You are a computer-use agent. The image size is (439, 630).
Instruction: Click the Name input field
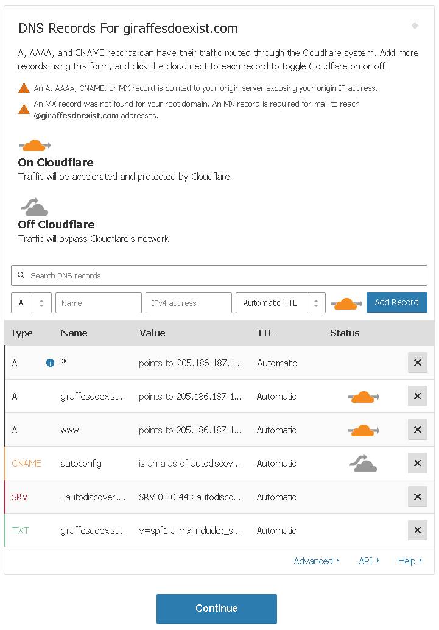click(x=99, y=303)
